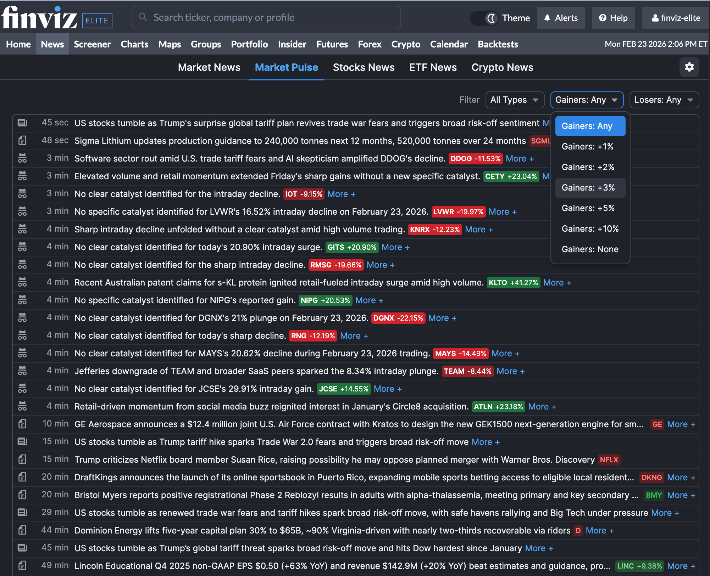Click the settings gear icon
This screenshot has width=710, height=576.
[x=689, y=67]
